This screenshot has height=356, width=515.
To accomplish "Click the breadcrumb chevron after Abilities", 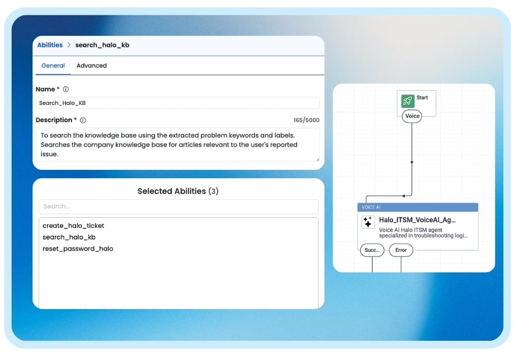I will [69, 45].
